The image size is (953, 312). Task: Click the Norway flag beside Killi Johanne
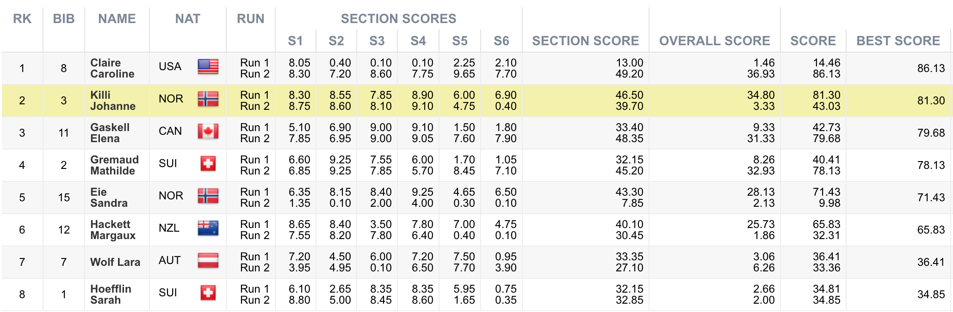coord(208,99)
